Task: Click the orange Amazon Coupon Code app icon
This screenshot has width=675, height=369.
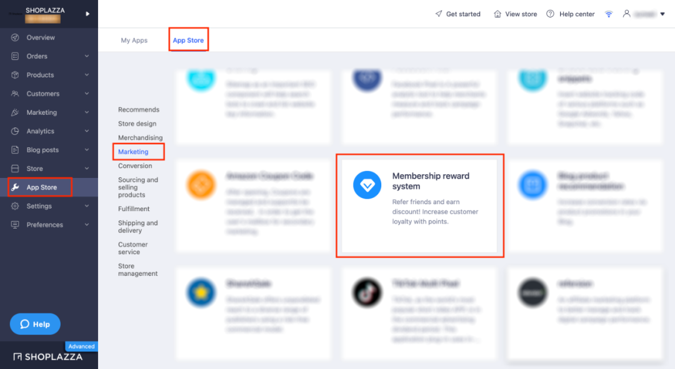Action: pyautogui.click(x=201, y=185)
